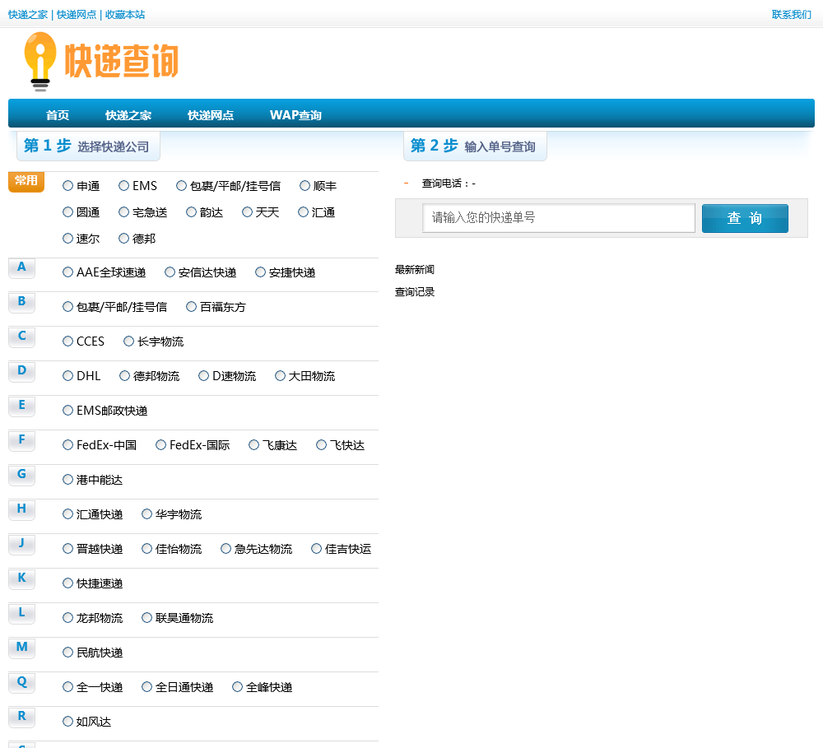Choose 全峰快递 from the Q group

[238, 687]
